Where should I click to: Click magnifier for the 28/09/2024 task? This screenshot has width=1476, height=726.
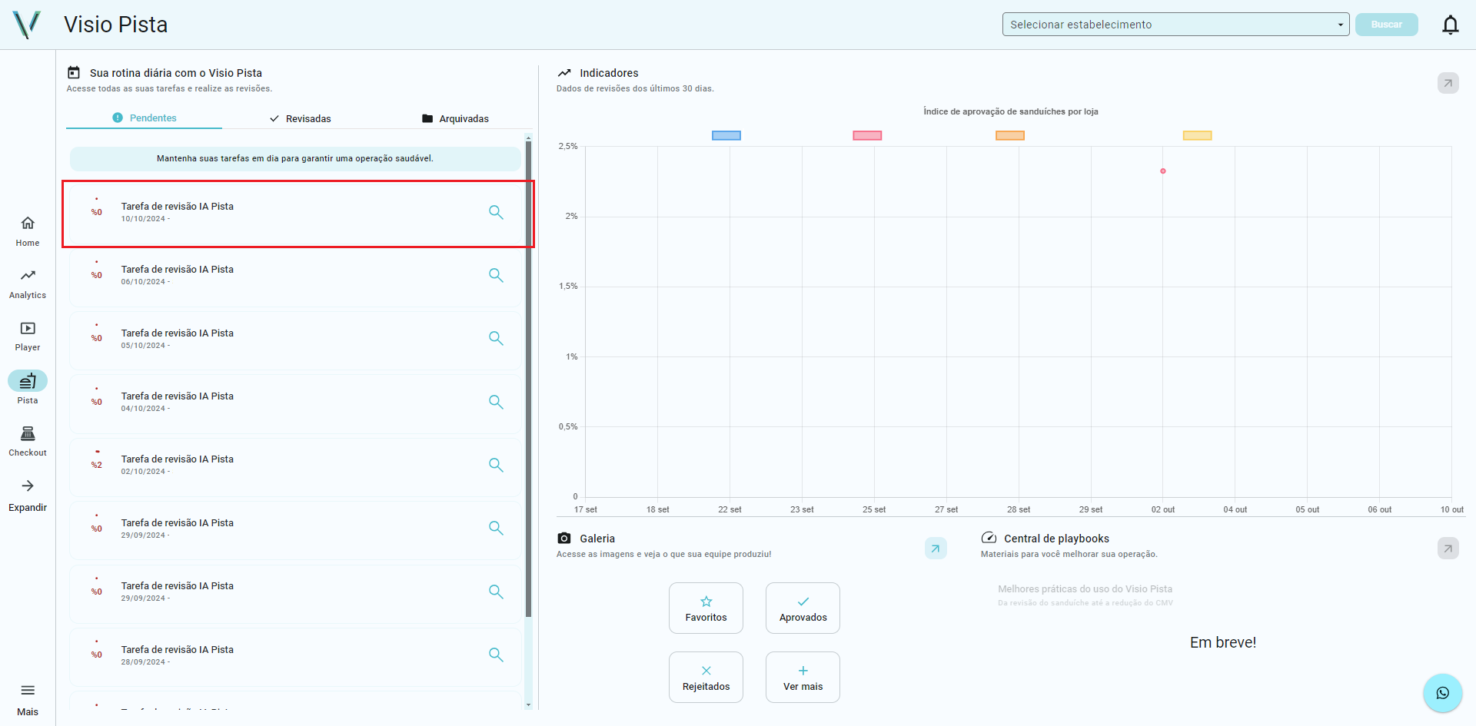(x=497, y=655)
